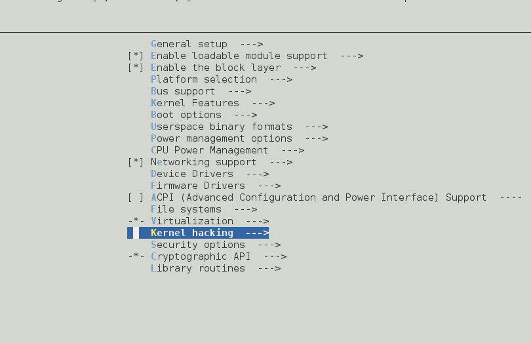Screen dimensions: 531x343
Task: Open Bus support submenu
Action: tap(201, 92)
